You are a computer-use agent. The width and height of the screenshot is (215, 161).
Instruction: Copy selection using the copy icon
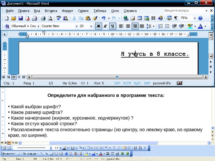[81, 18]
